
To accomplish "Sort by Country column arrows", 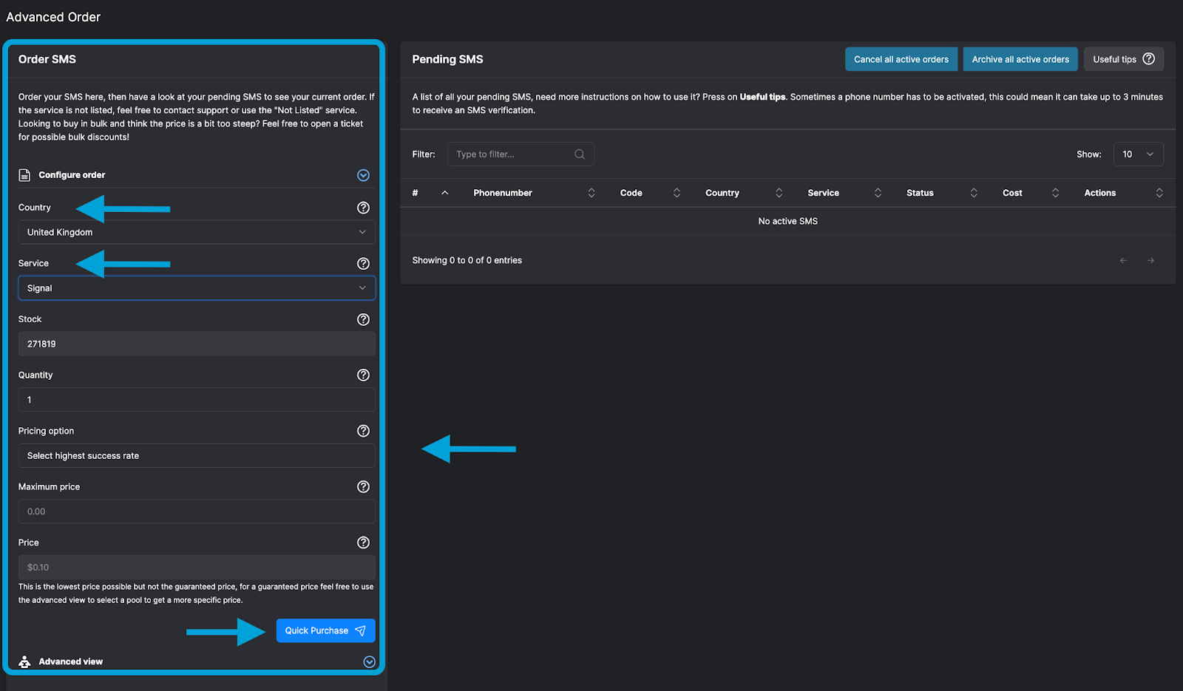I will [779, 193].
